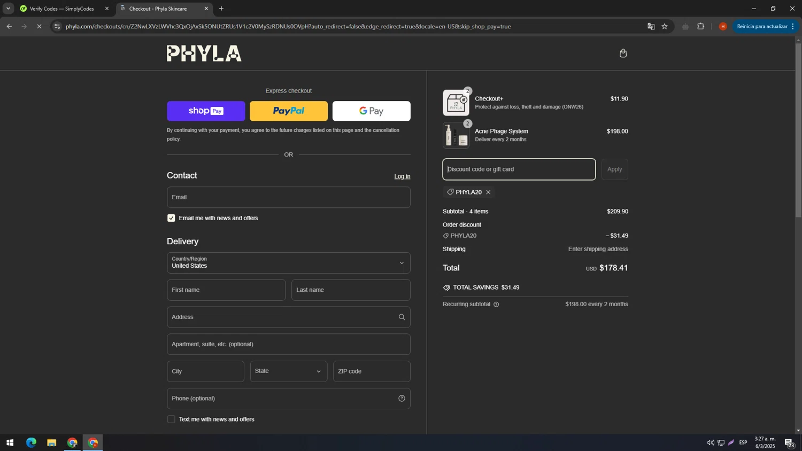Click the network icon in system tray

(x=721, y=443)
